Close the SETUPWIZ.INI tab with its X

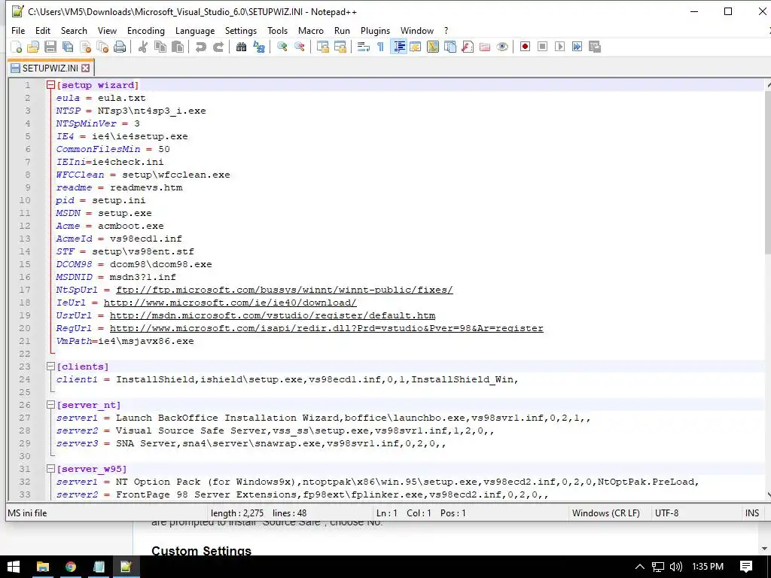(86, 68)
